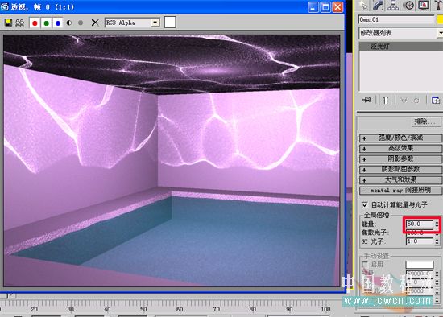Uncheck 自动计算能量与光子 checkbox

click(x=365, y=204)
